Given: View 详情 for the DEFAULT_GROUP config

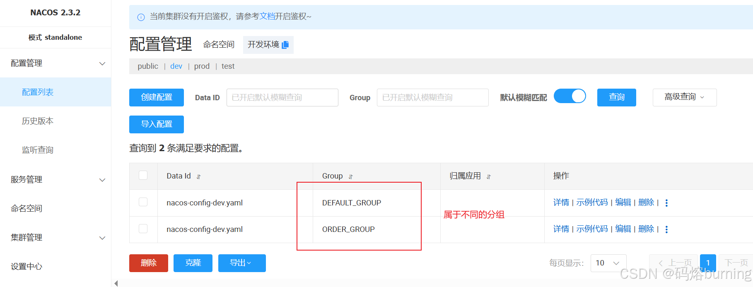Looking at the screenshot, I should point(561,203).
